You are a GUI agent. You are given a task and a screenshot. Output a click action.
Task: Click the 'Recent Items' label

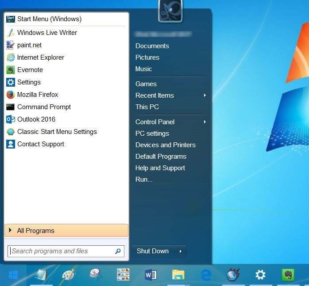(x=154, y=95)
